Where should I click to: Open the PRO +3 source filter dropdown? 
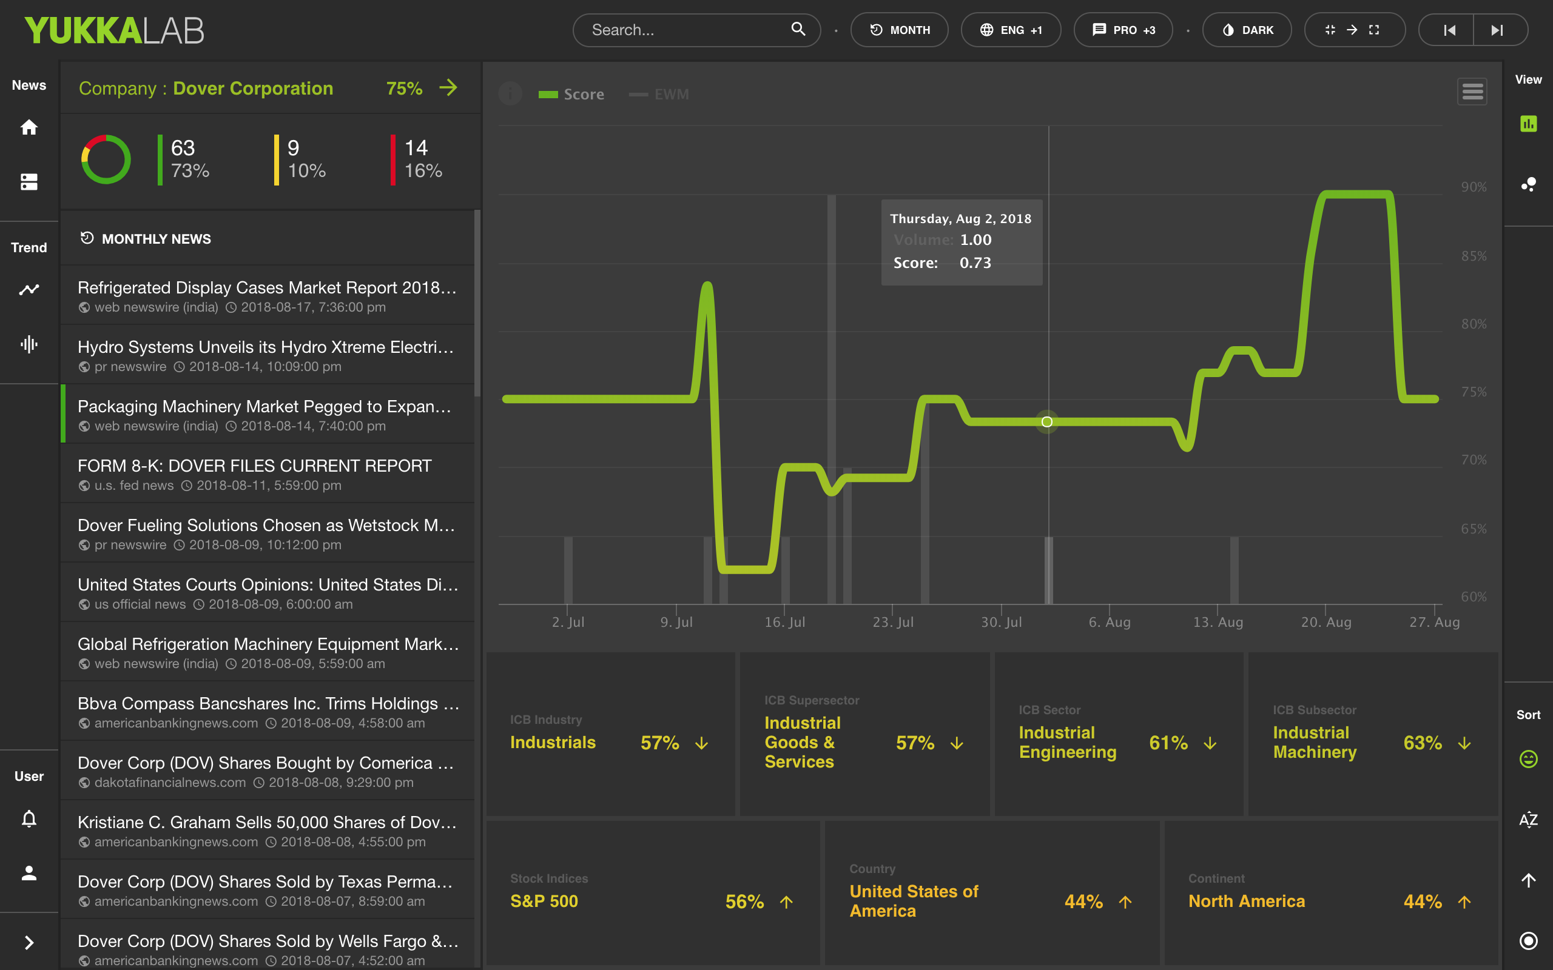1123,30
